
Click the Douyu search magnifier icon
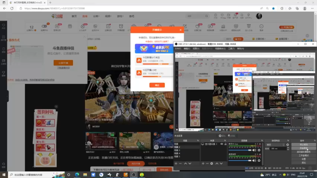206,16
